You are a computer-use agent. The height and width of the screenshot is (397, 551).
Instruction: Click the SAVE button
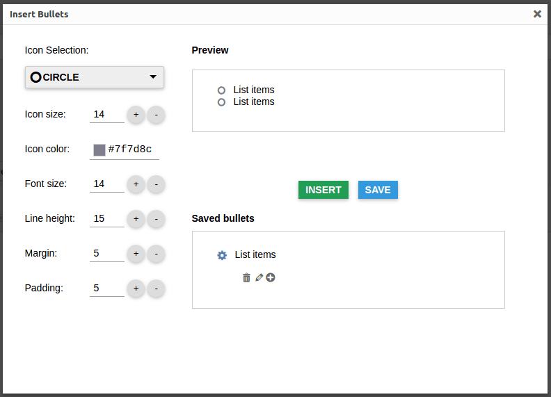pyautogui.click(x=378, y=190)
